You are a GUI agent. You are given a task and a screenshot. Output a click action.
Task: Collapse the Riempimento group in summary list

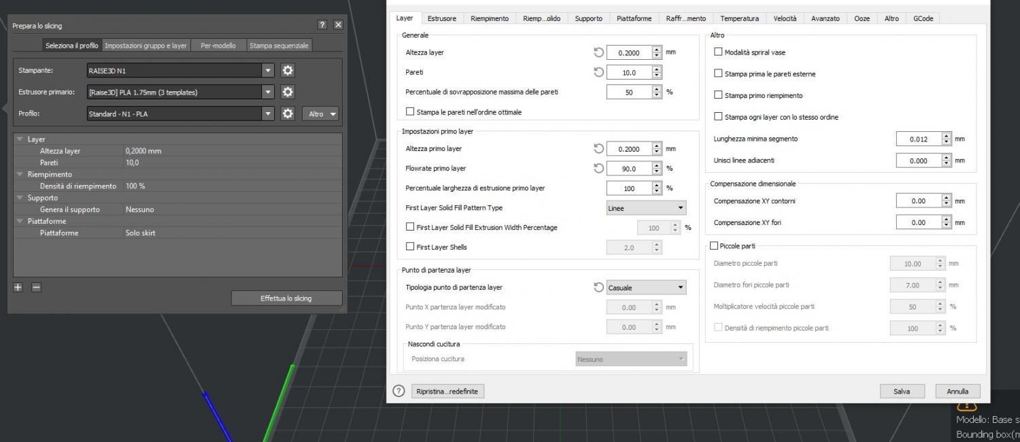click(x=20, y=174)
